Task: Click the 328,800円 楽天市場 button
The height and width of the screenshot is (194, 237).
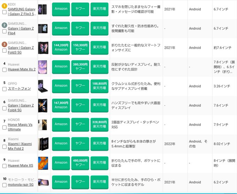Action: (x=99, y=125)
